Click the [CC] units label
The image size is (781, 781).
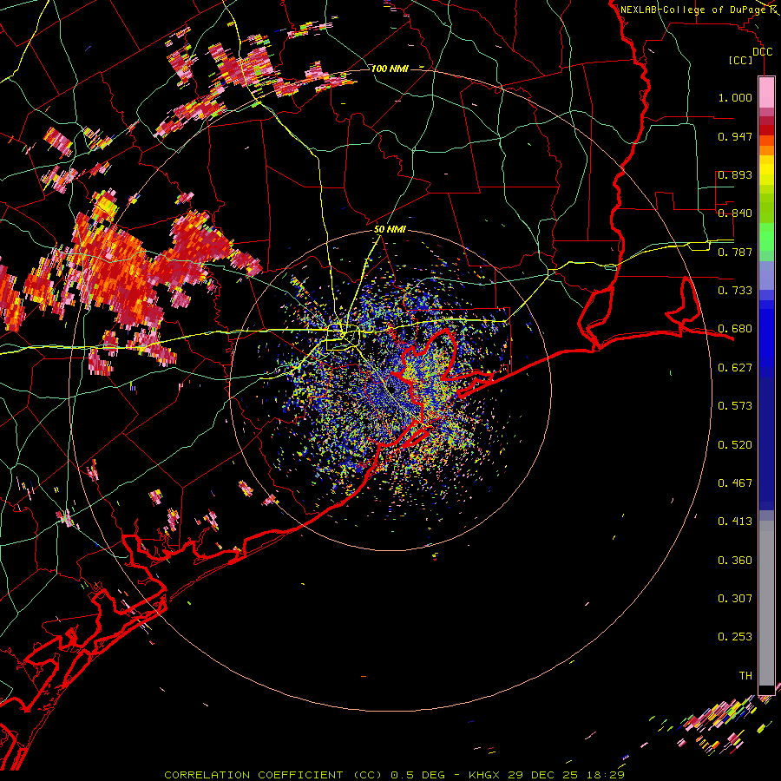(740, 60)
